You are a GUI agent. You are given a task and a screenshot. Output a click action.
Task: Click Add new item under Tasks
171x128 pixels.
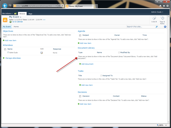pos(87,85)
